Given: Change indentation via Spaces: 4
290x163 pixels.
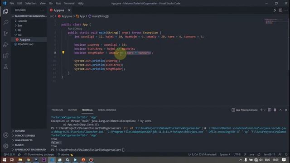Looking at the screenshot, I should point(225,154).
